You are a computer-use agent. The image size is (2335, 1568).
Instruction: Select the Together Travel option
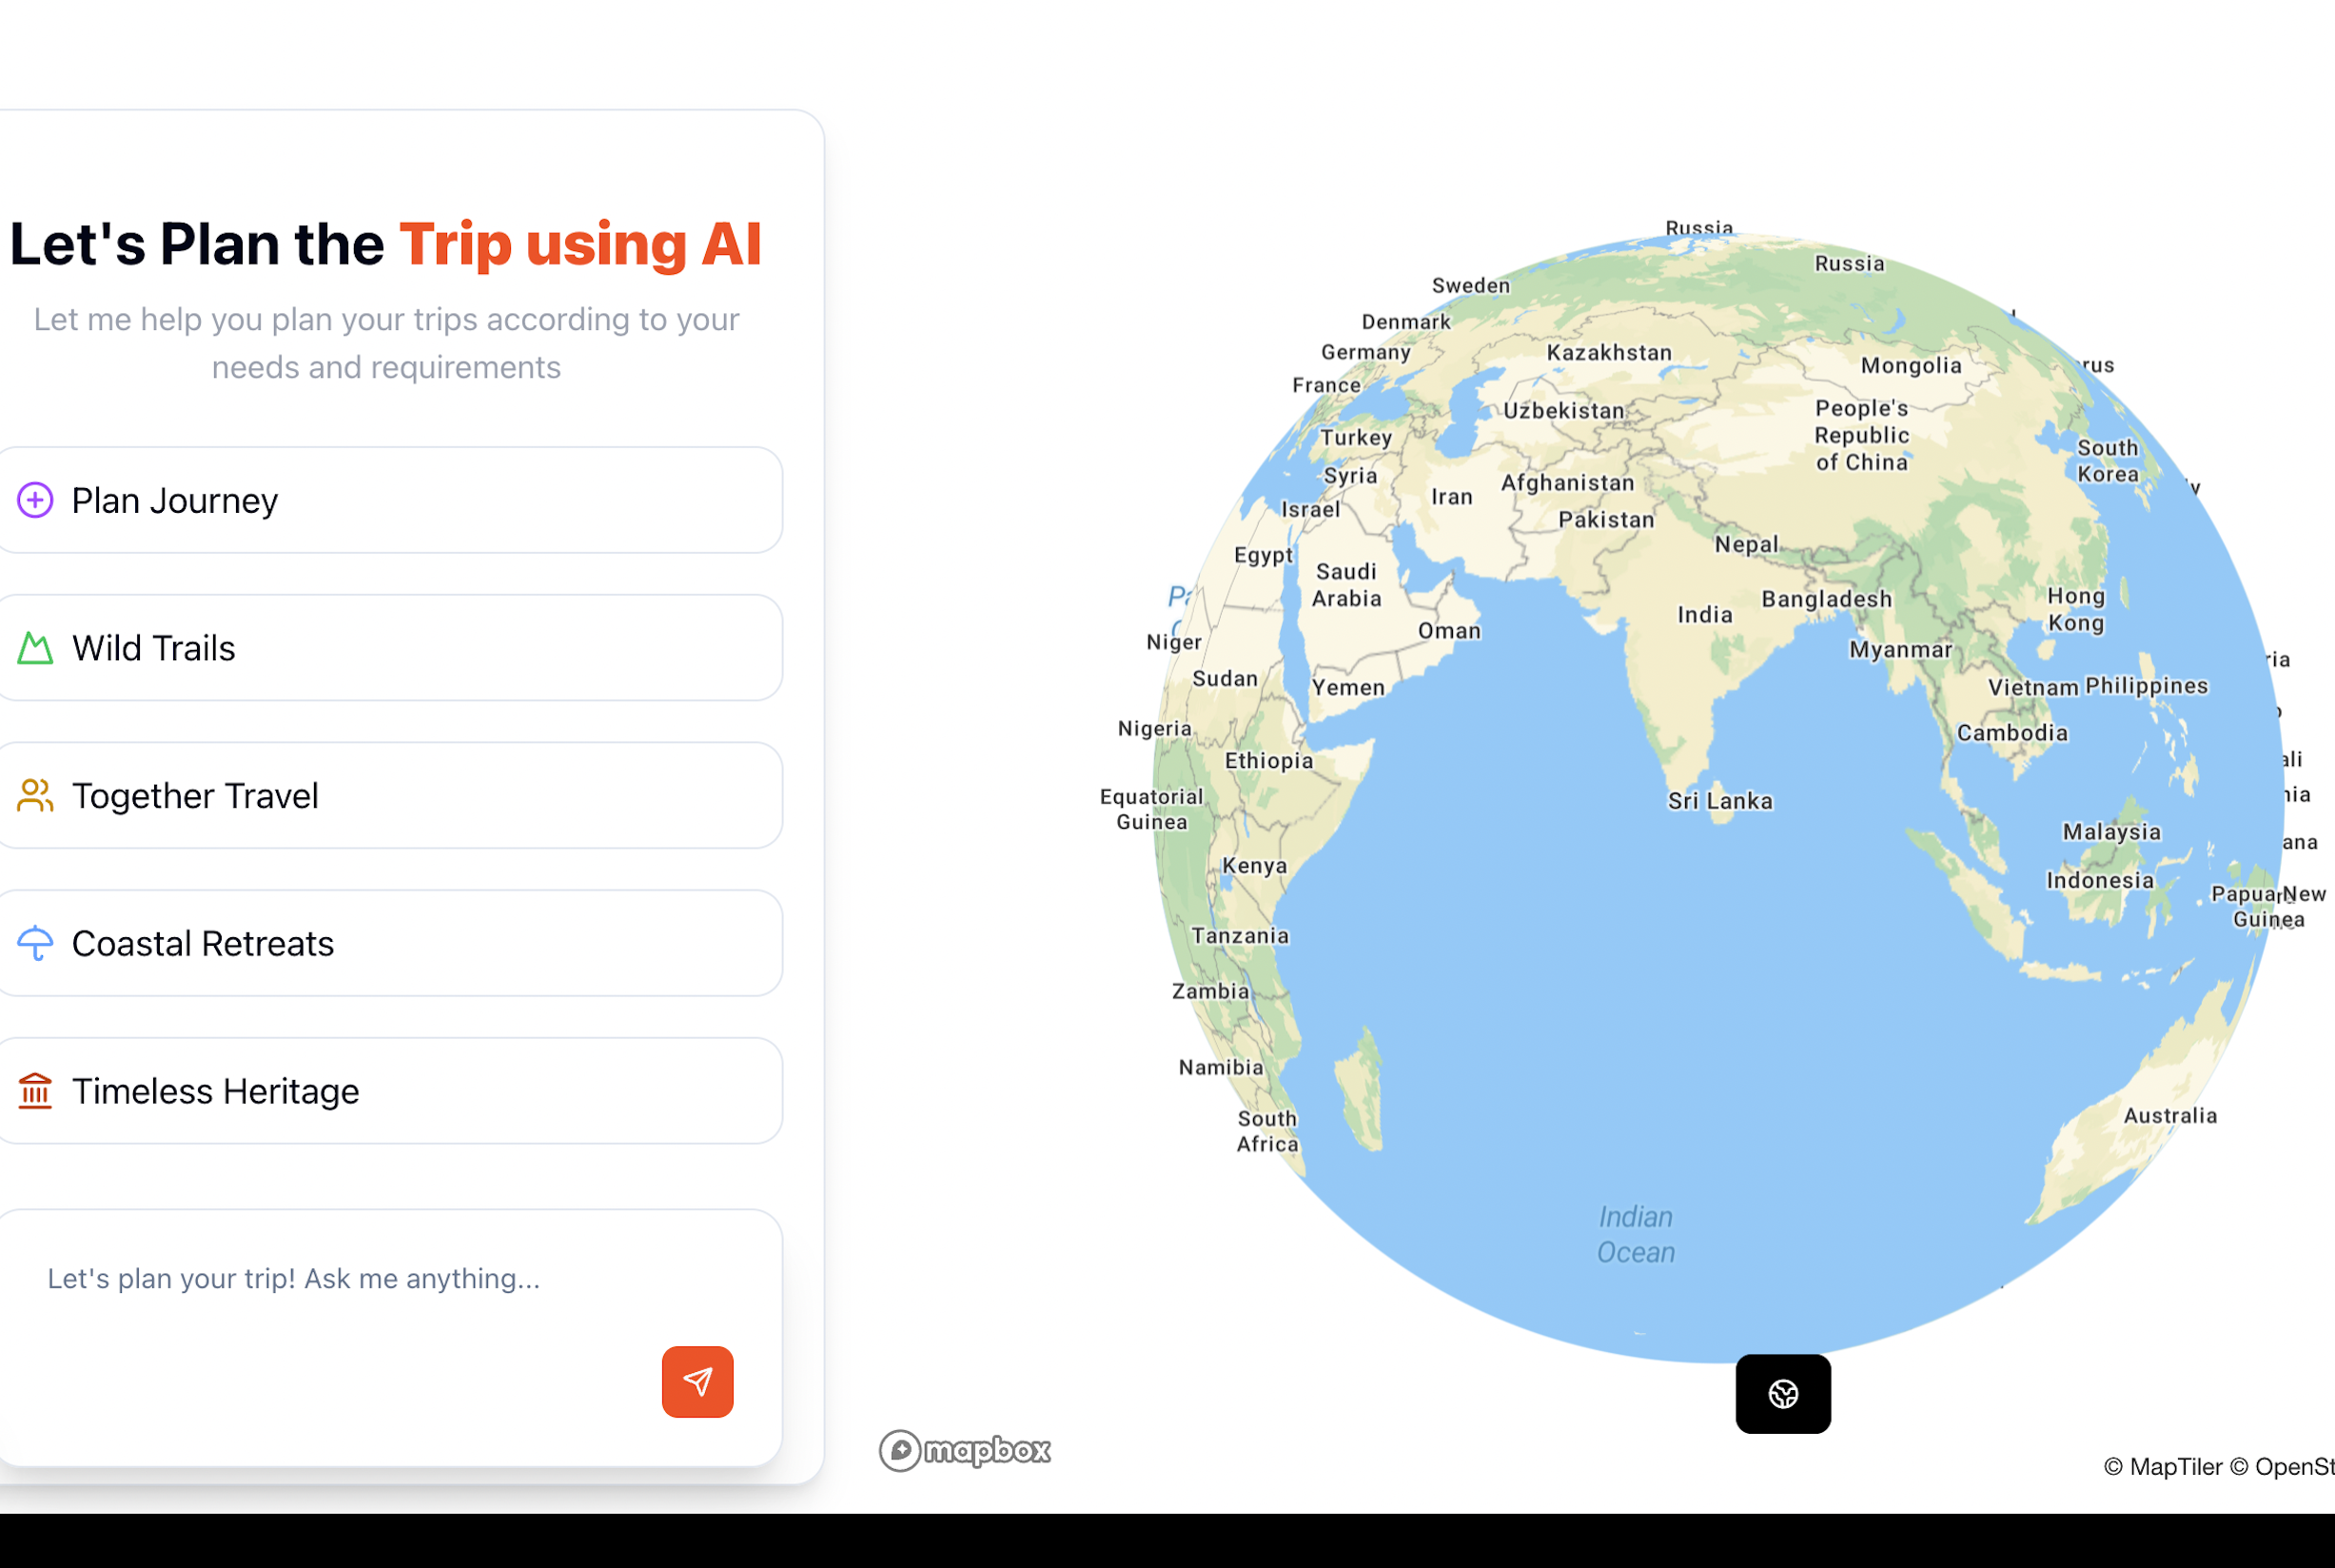pyautogui.click(x=389, y=796)
